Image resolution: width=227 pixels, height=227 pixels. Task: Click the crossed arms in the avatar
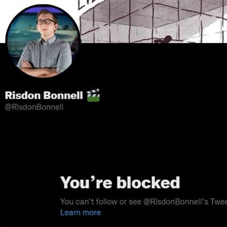pos(38,70)
